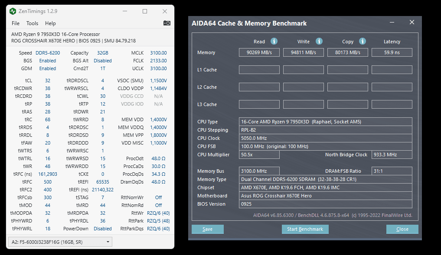The width and height of the screenshot is (441, 255).
Task: Click DRAM:FSB Ratio value 31:1
Action: 392,171
